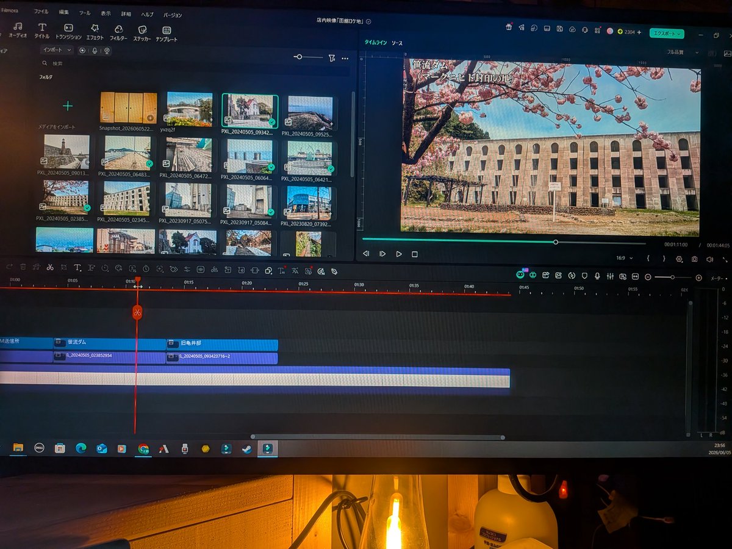732x549 pixels.
Task: Click the snapshot camera icon below preview
Action: pyautogui.click(x=695, y=259)
